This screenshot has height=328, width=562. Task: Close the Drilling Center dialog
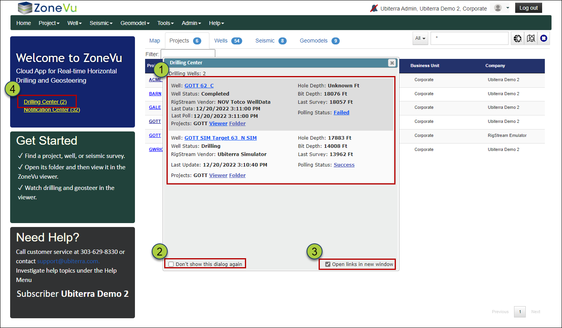[392, 63]
